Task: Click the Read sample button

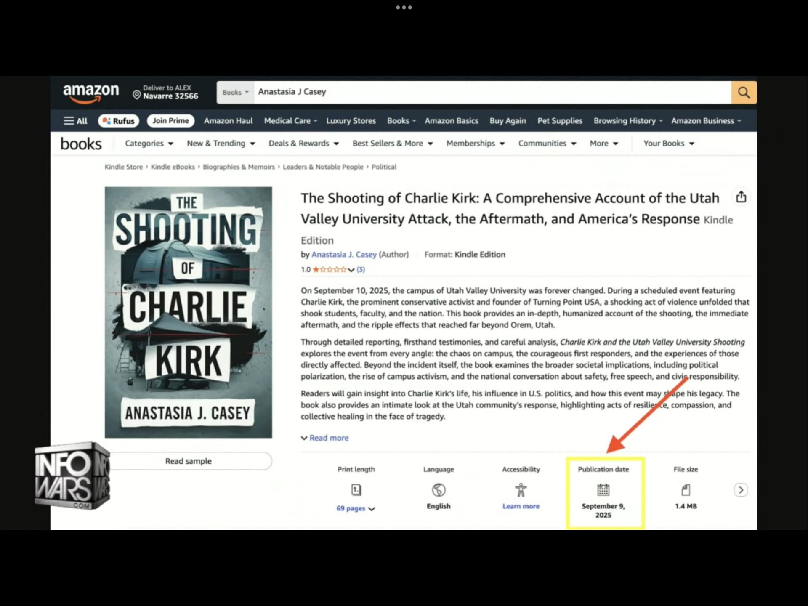Action: (189, 461)
